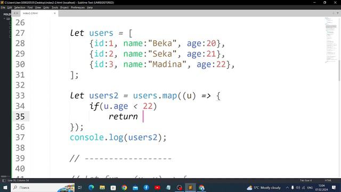341x192 pixels.
Task: Click line number 35 in gutter
Action: [x=20, y=116]
